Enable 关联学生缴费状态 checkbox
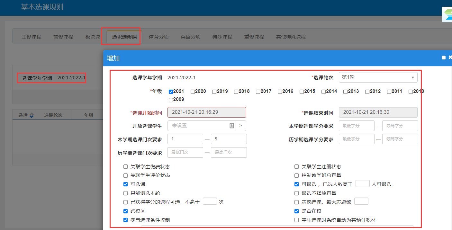This screenshot has width=452, height=230. 126,167
